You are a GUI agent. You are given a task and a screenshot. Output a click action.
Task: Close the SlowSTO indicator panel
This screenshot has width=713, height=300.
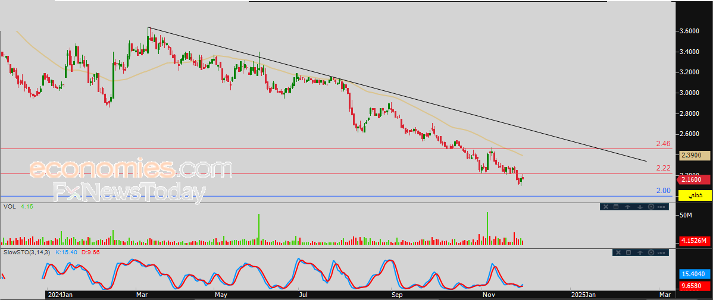[618, 252]
